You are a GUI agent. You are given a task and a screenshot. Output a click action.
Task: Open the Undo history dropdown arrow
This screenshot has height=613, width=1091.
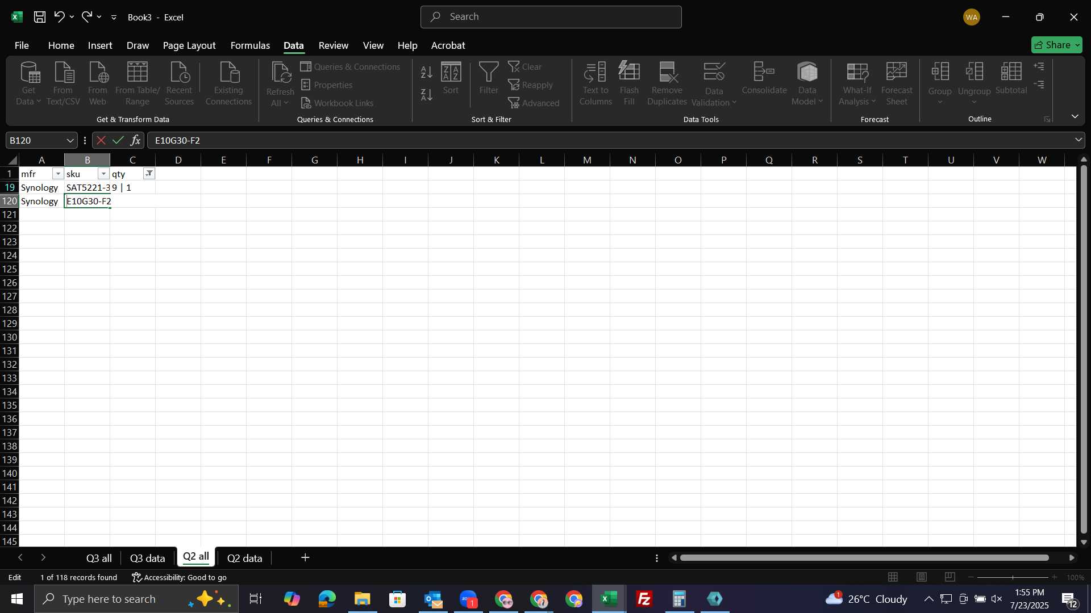point(72,17)
